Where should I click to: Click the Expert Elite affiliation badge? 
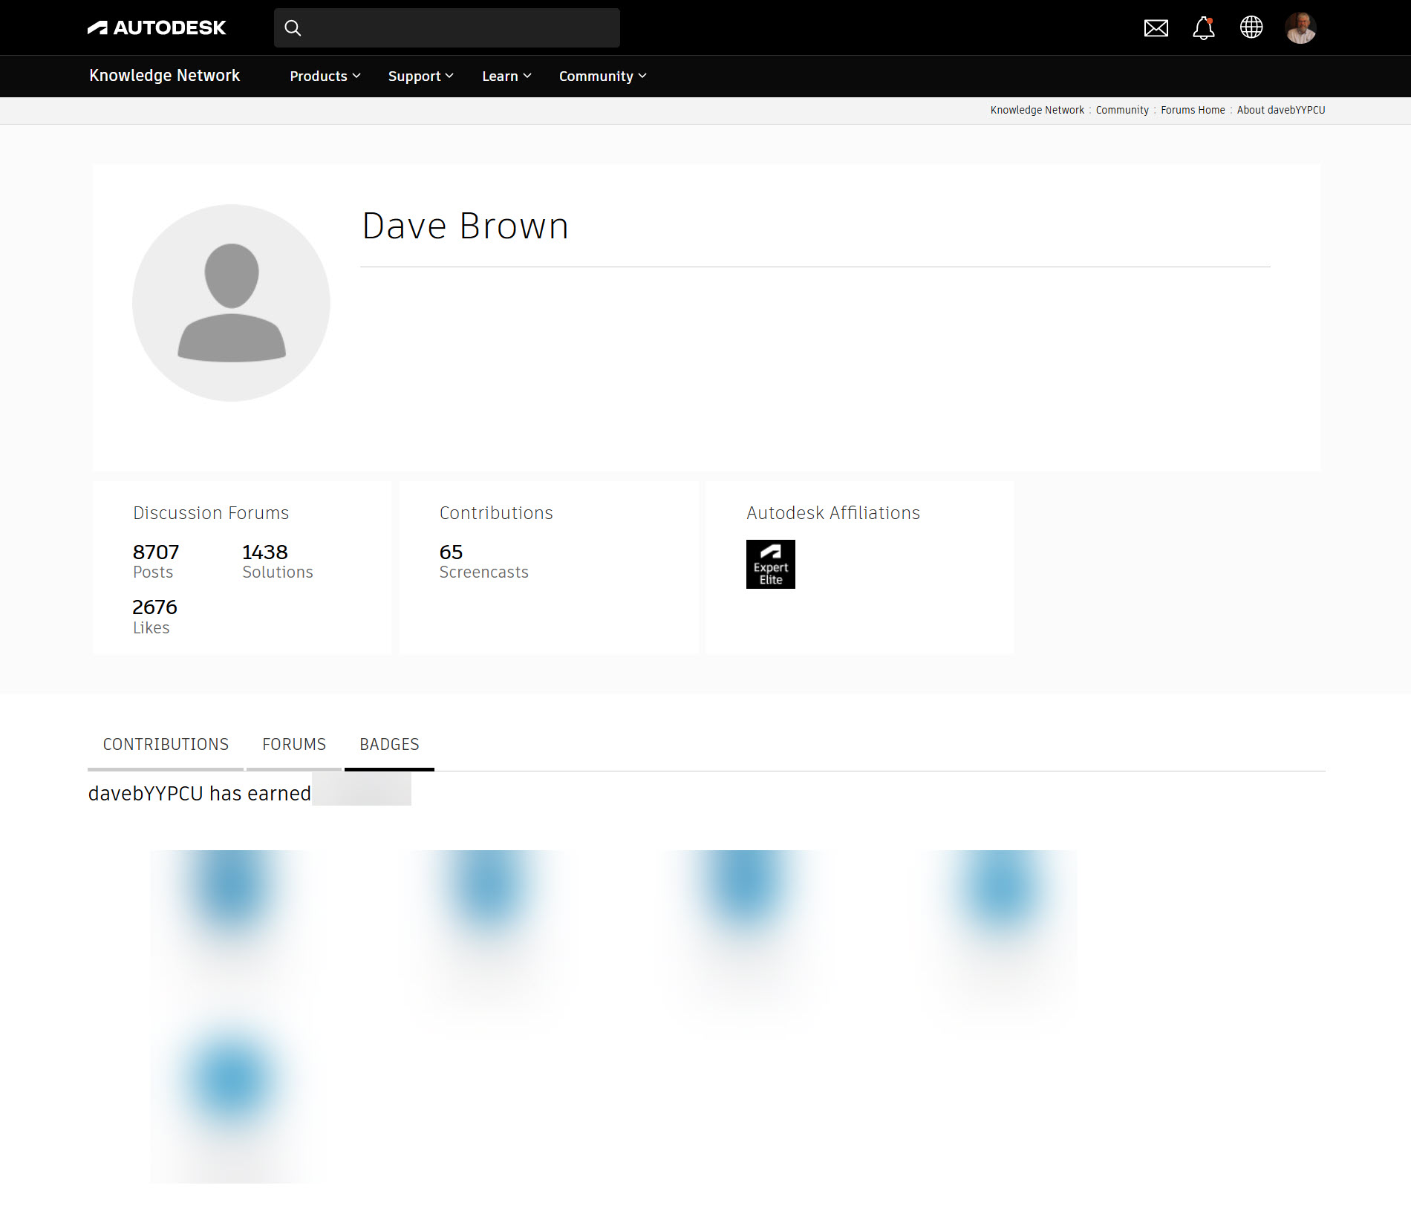coord(771,564)
